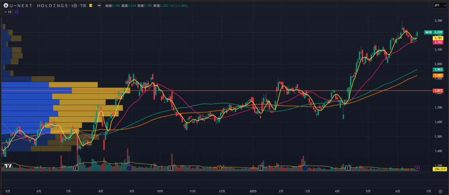Click the 9月 label on time axis

coord(132,191)
